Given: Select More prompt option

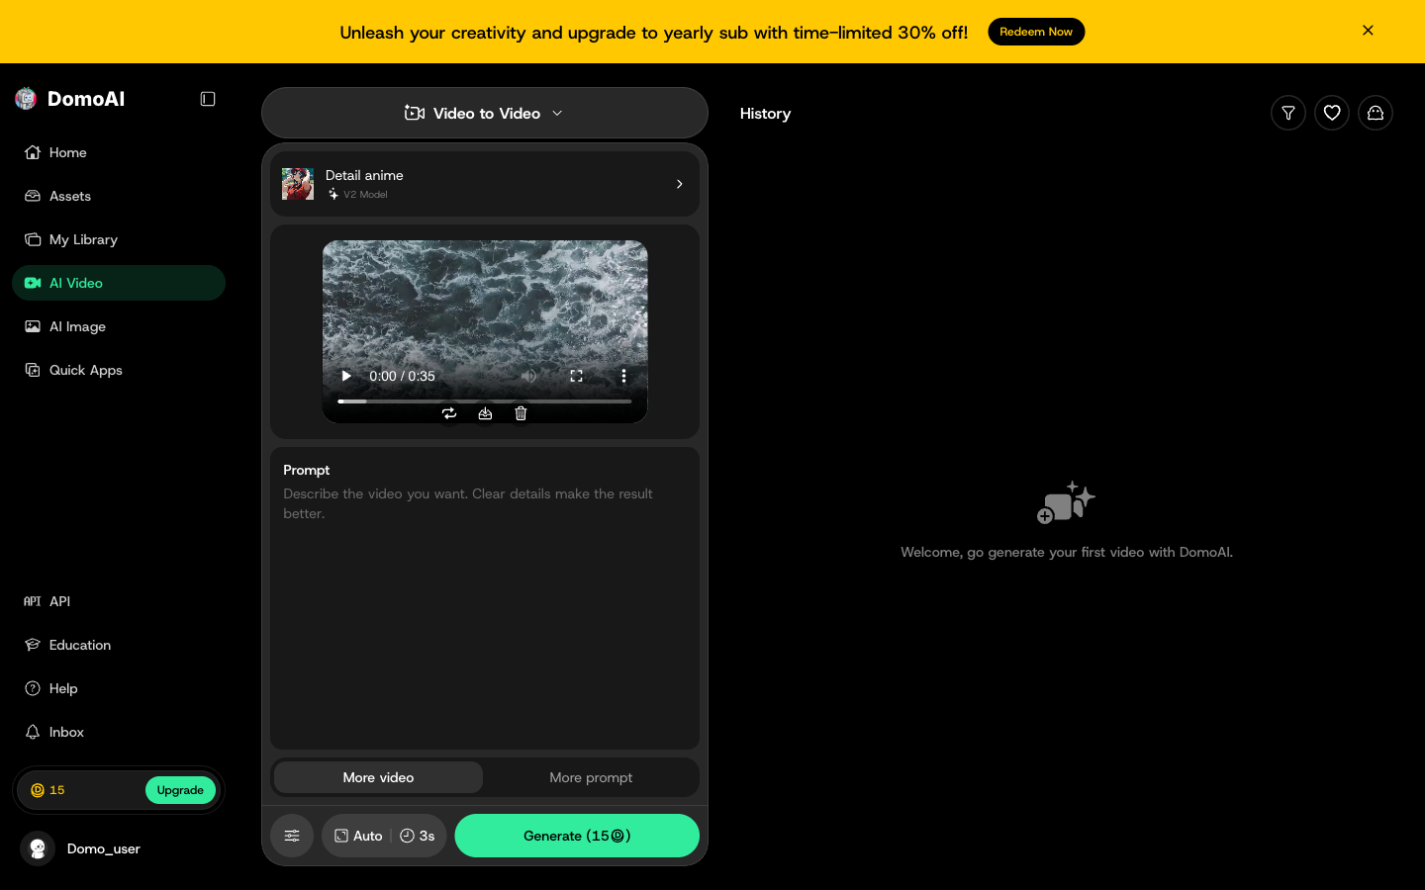Looking at the screenshot, I should (x=591, y=777).
